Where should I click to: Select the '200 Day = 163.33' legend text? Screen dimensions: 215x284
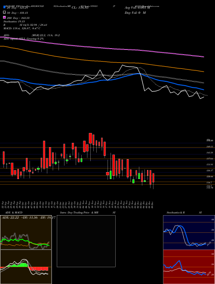pos(18,18)
